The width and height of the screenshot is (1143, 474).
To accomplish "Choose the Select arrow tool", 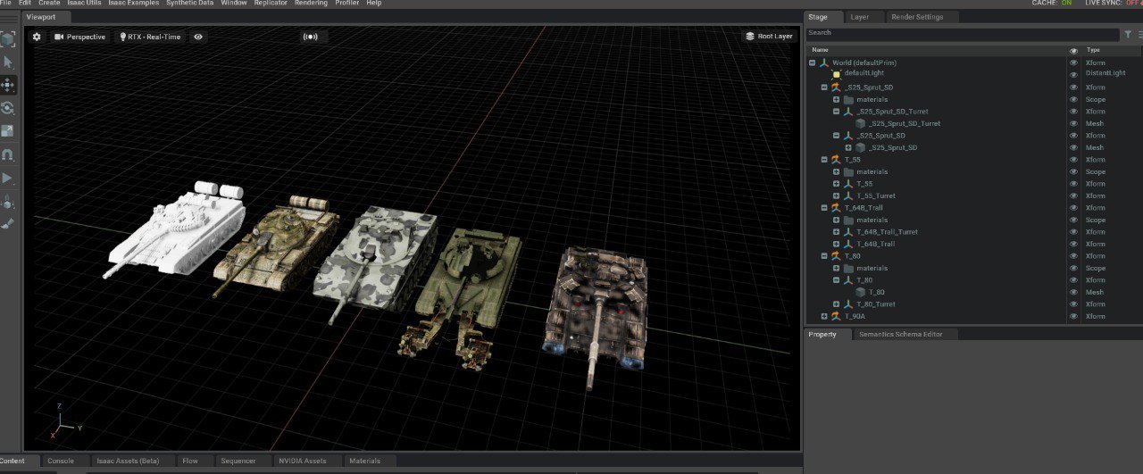I will point(8,62).
